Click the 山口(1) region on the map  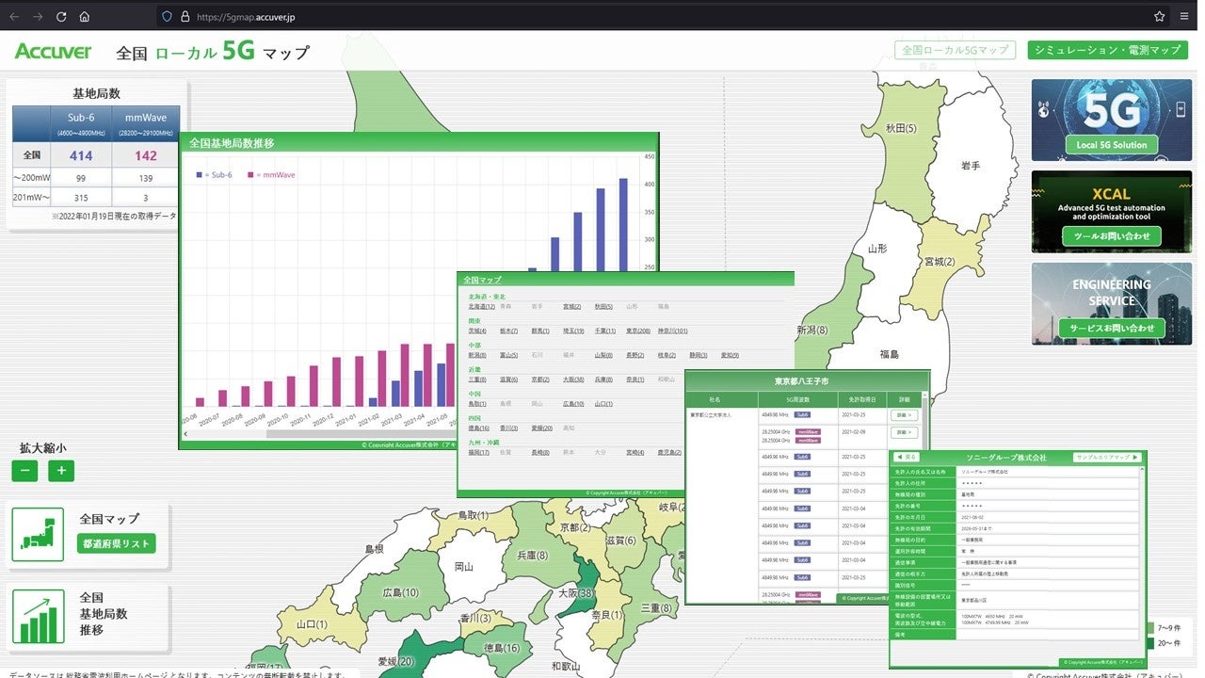pyautogui.click(x=312, y=624)
